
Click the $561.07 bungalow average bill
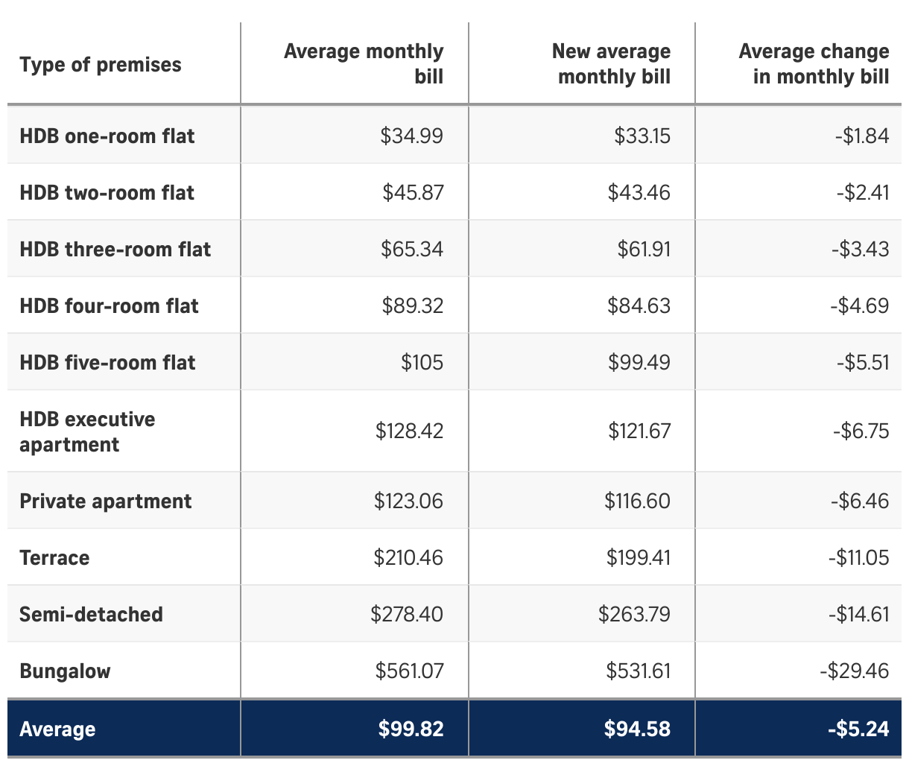[x=409, y=671]
